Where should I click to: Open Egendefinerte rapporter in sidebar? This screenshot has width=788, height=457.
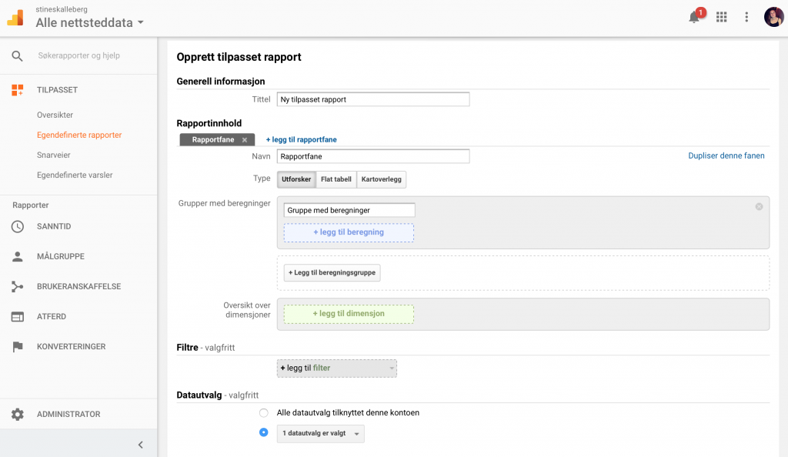coord(79,135)
